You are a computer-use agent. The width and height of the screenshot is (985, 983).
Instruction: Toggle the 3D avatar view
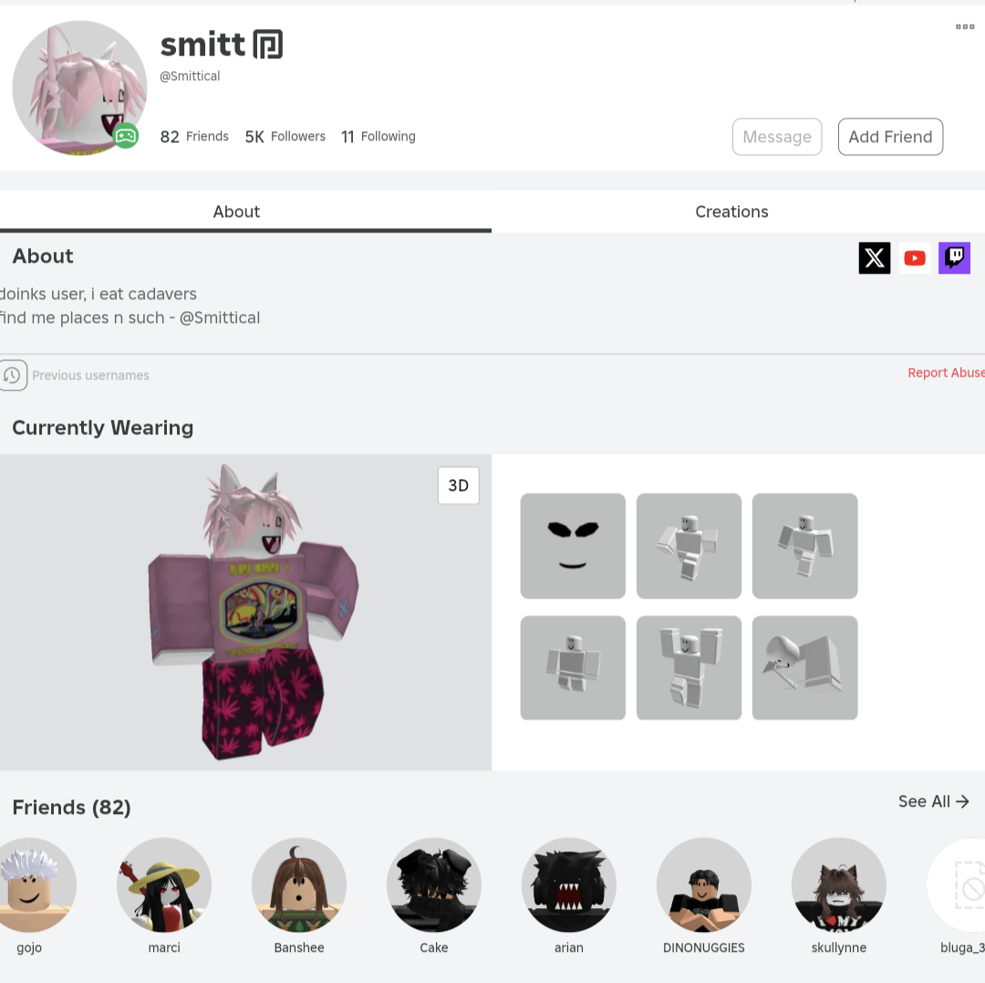click(x=459, y=486)
